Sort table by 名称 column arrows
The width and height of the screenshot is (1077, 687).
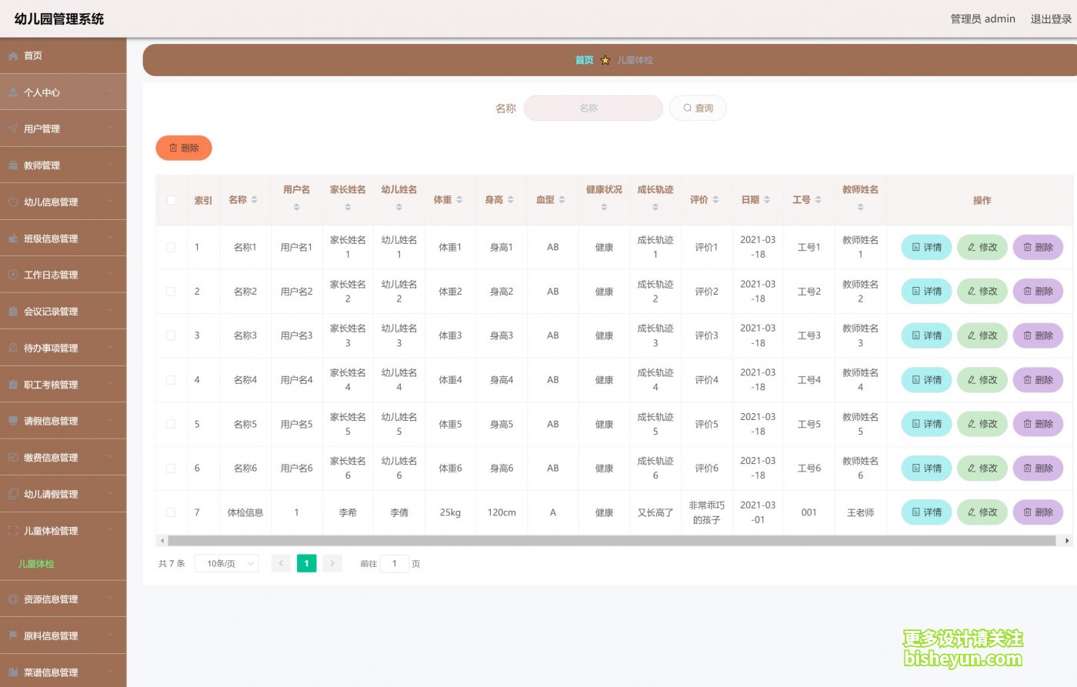tap(255, 200)
